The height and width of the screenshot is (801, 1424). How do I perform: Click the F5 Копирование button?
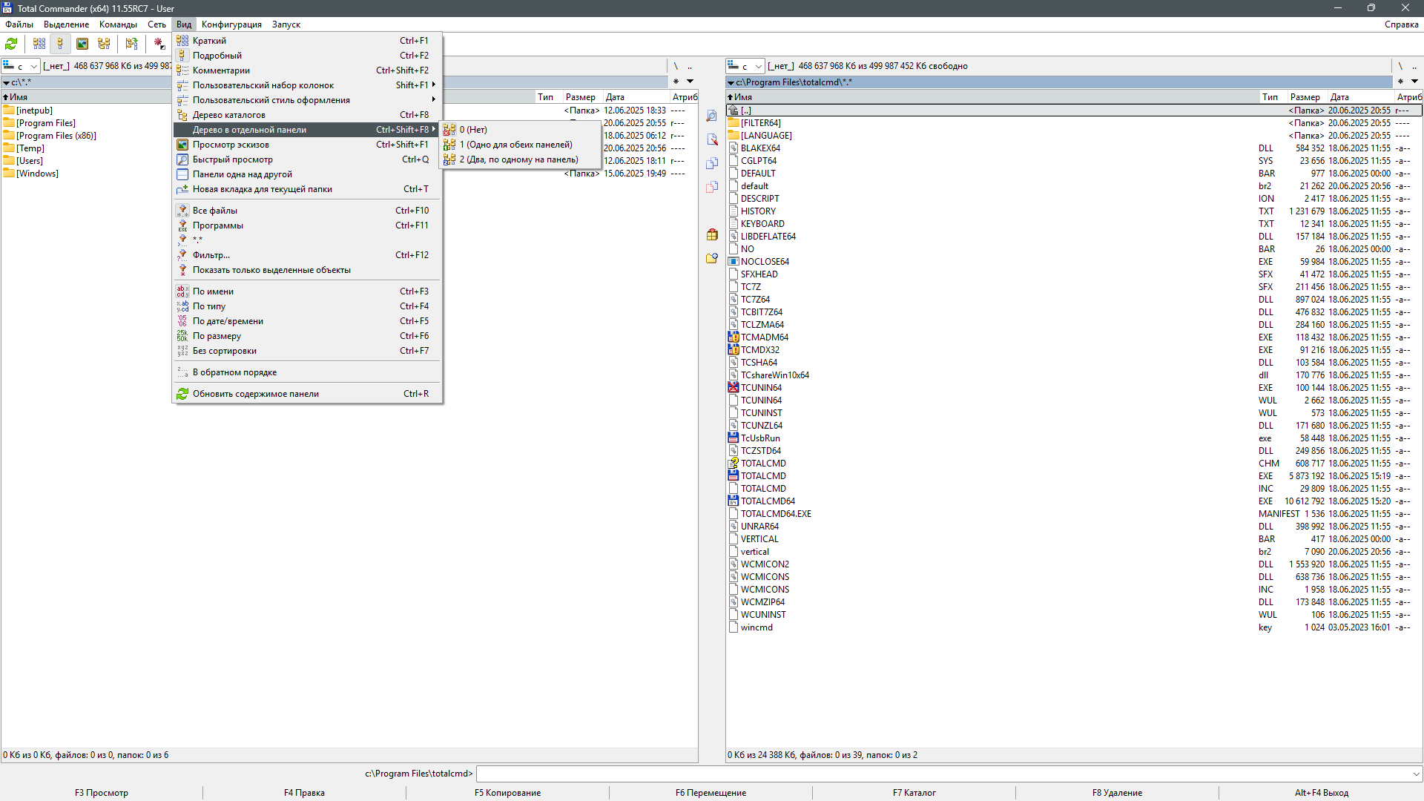click(x=507, y=793)
